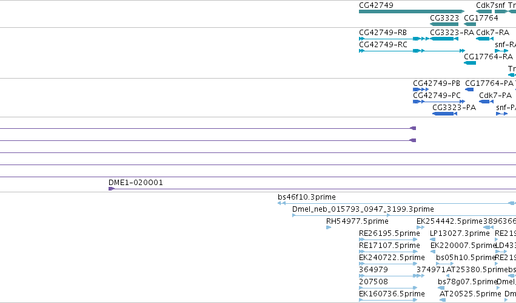
Task: Select the small RH54977.5prime arrow glyph
Action: tap(329, 227)
